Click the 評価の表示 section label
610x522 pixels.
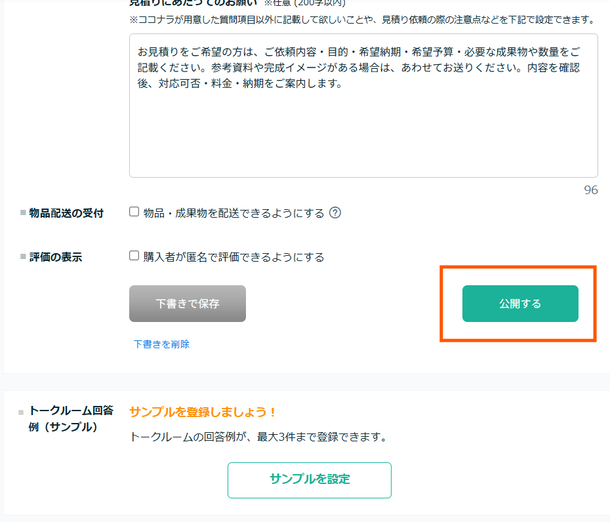56,257
